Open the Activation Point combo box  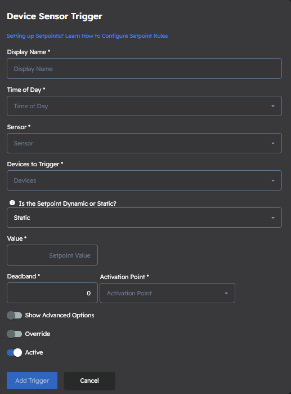pos(167,293)
